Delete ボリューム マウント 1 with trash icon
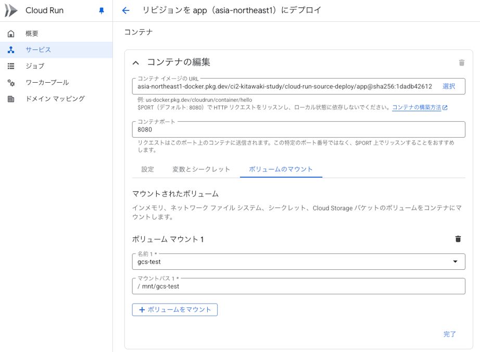The width and height of the screenshot is (480, 352). (458, 239)
